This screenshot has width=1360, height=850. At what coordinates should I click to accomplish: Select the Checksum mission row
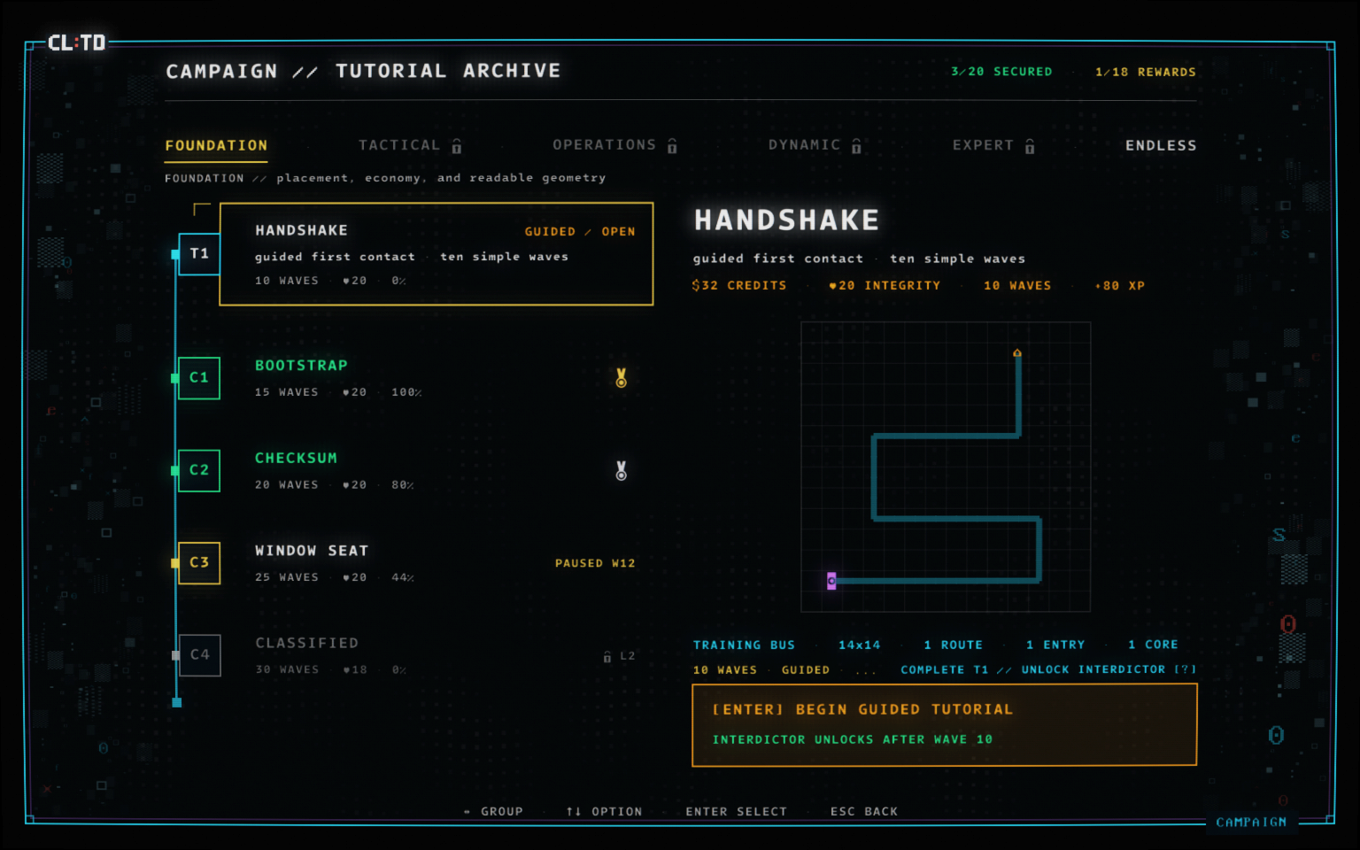pyautogui.click(x=437, y=470)
